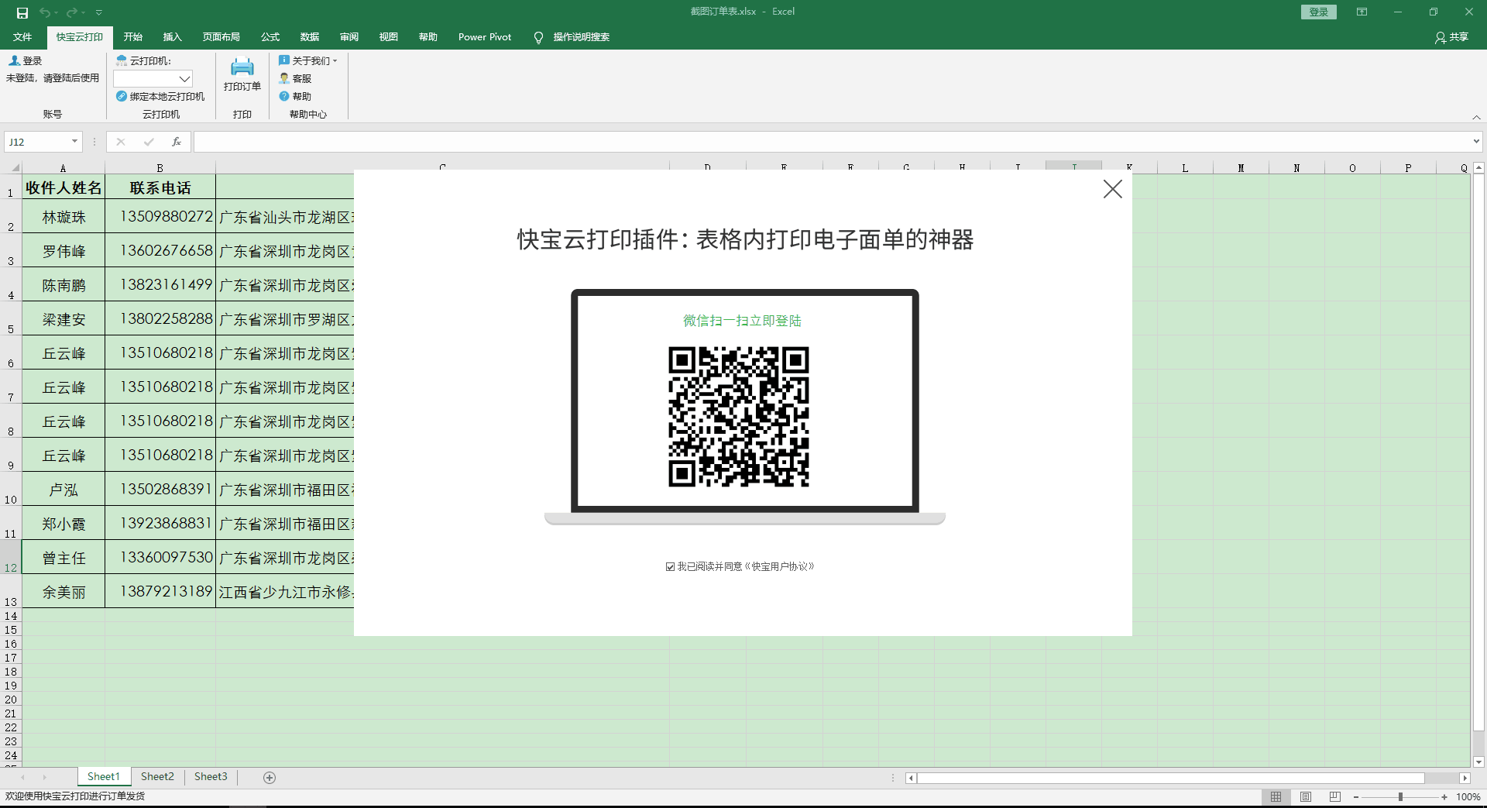Switch to the 插入 ribbon tab

(172, 37)
